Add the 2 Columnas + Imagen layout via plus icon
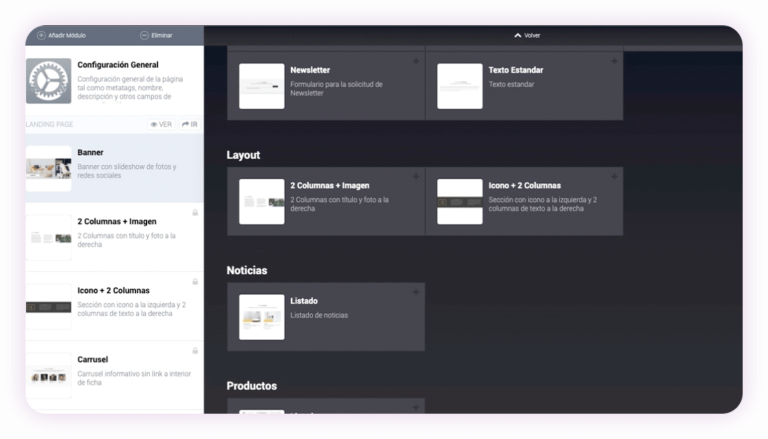 click(415, 177)
